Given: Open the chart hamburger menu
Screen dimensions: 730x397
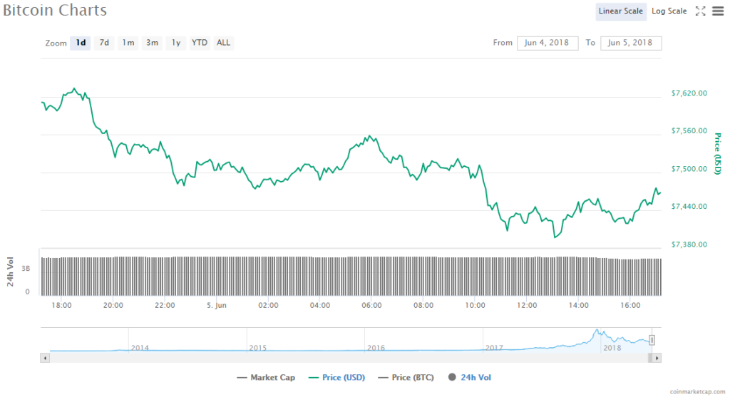Looking at the screenshot, I should pos(717,11).
